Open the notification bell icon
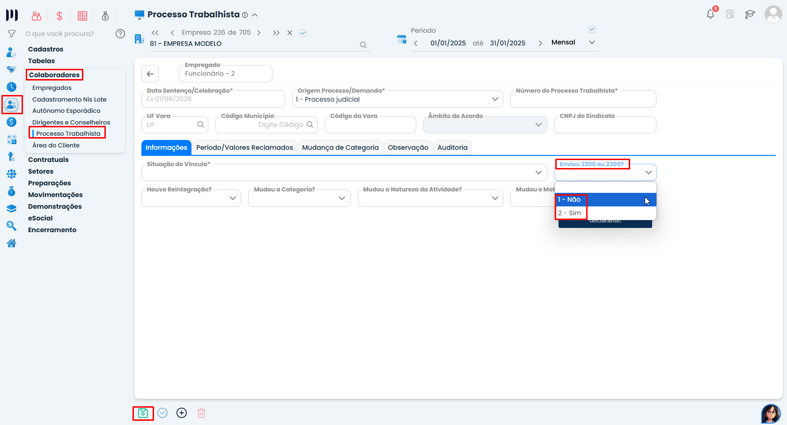This screenshot has width=787, height=425. click(710, 14)
